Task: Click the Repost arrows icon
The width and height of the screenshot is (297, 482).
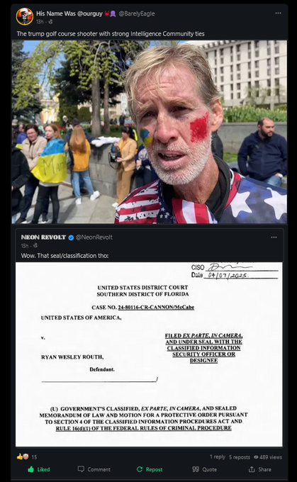Action: tap(140, 469)
